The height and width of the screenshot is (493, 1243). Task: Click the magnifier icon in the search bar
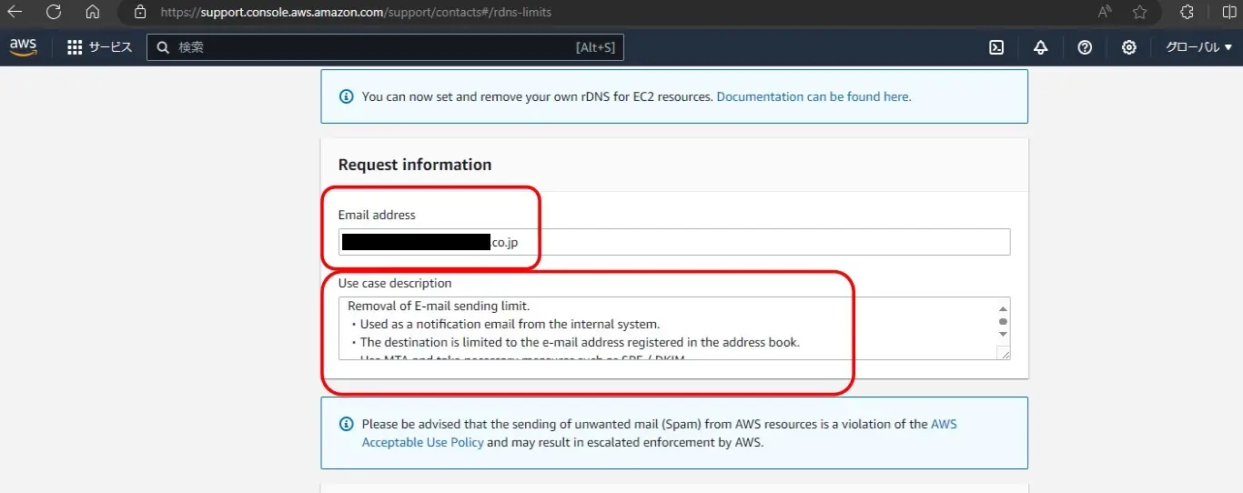pyautogui.click(x=163, y=47)
